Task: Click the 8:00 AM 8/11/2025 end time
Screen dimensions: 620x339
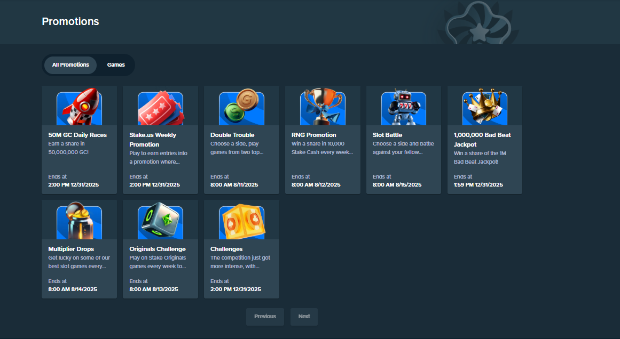Action: [x=234, y=185]
